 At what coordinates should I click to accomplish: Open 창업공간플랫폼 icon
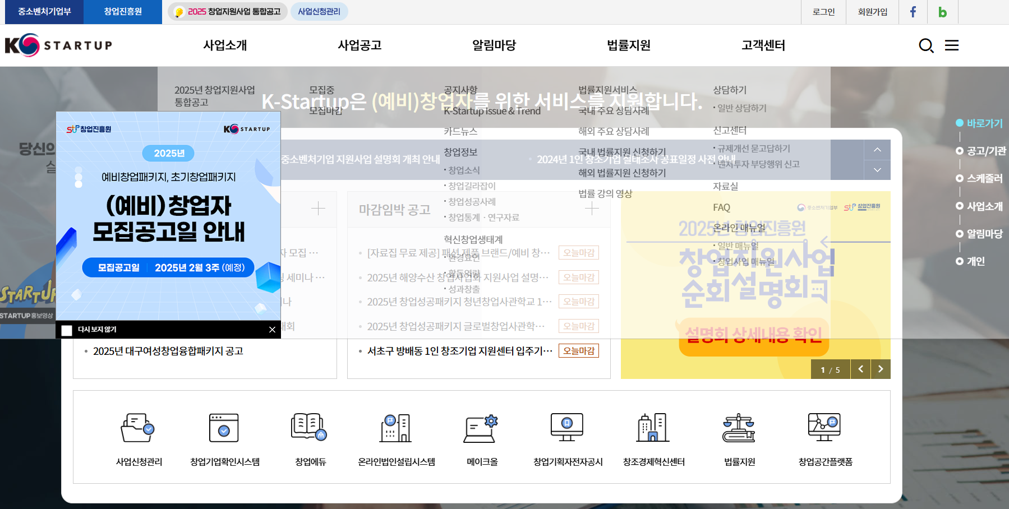pyautogui.click(x=824, y=427)
